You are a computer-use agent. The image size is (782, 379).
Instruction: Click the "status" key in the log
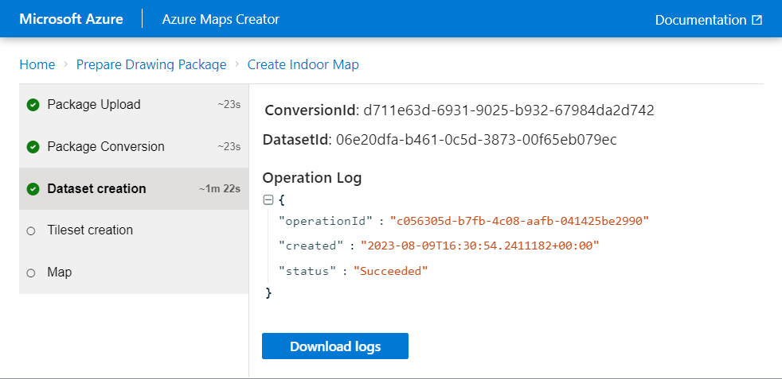(307, 271)
